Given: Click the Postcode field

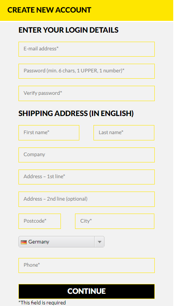Looking at the screenshot, I should pos(40,221).
